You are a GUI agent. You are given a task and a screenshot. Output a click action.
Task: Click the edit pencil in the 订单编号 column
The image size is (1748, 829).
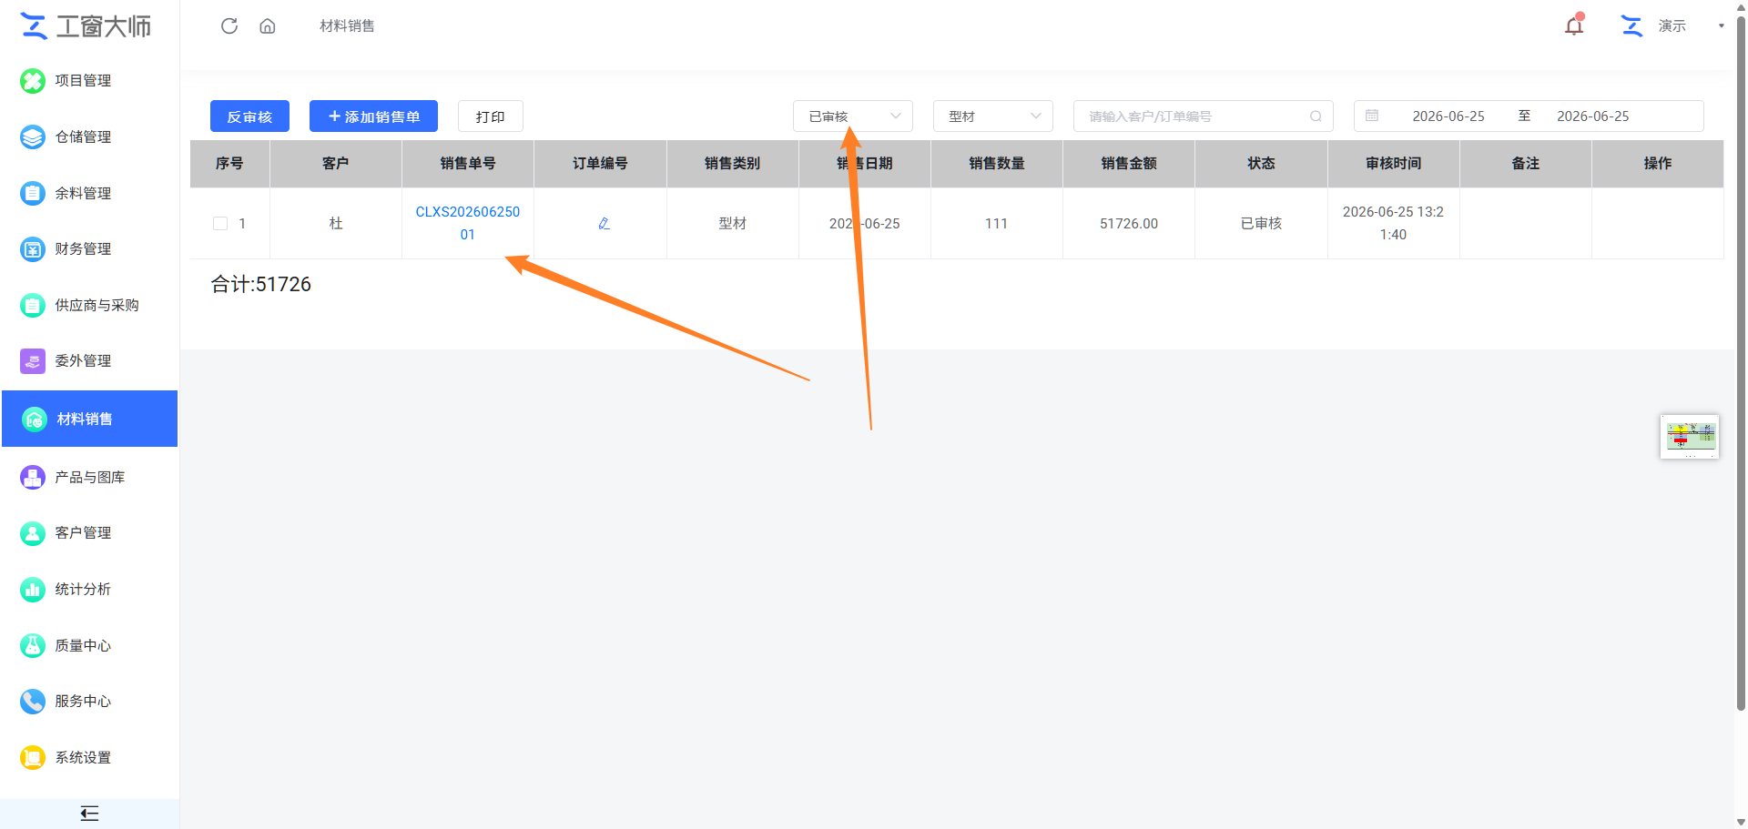click(x=604, y=223)
